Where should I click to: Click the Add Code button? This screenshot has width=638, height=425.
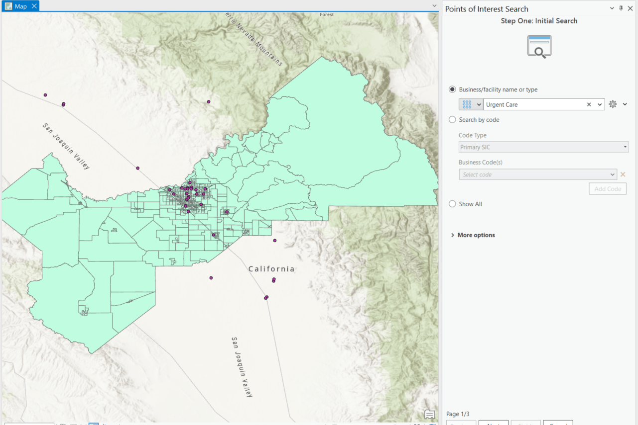click(607, 188)
